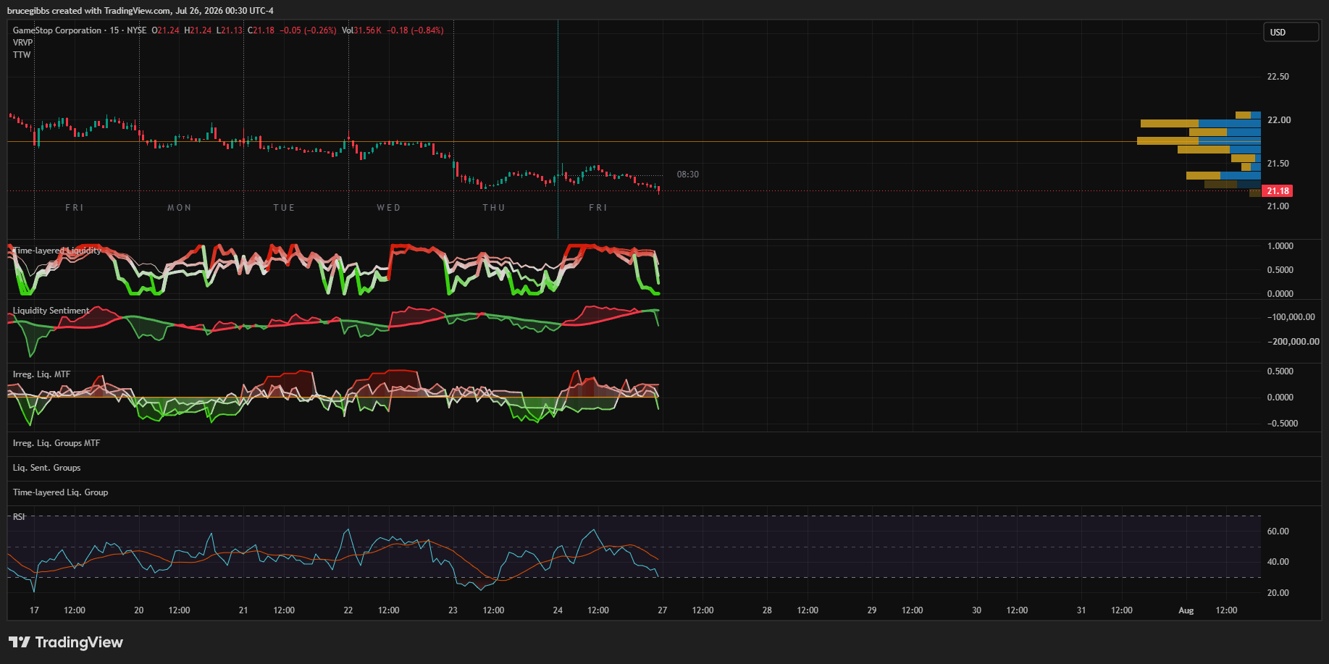Viewport: 1329px width, 664px height.
Task: Click the snapshot header credit text
Action: (x=141, y=11)
